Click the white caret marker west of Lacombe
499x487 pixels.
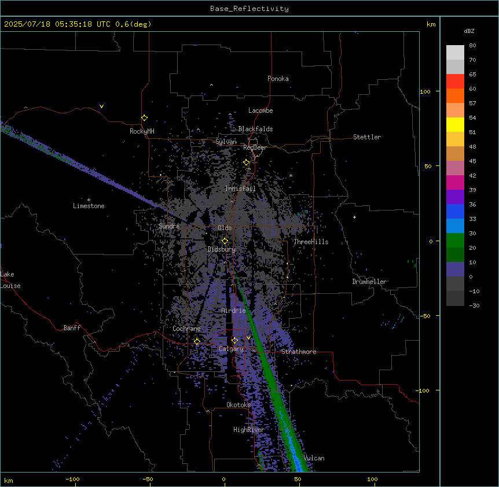point(230,115)
